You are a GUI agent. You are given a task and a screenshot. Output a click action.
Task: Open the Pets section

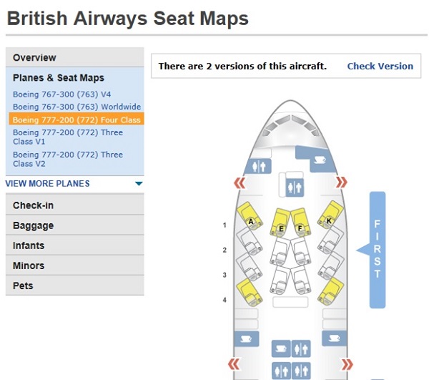(74, 286)
